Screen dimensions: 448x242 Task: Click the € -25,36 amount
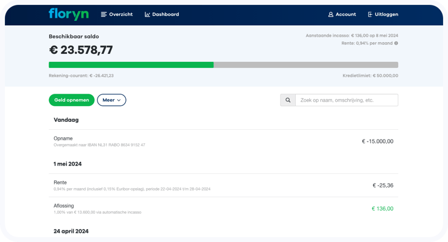pyautogui.click(x=383, y=186)
